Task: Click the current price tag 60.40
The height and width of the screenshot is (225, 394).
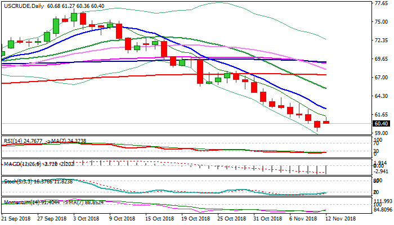Action: [x=382, y=124]
